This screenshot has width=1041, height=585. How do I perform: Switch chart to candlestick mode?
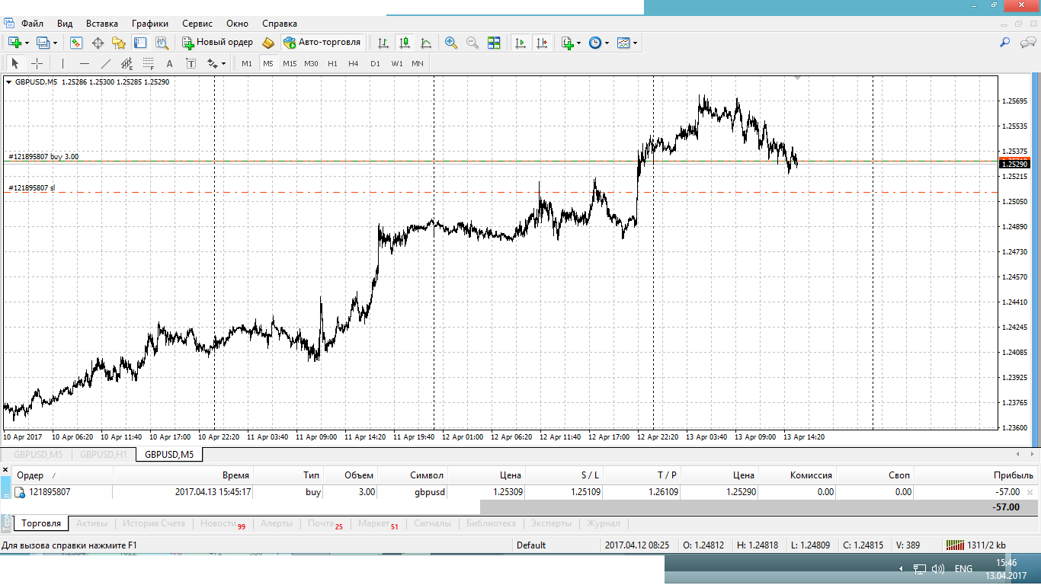click(405, 43)
